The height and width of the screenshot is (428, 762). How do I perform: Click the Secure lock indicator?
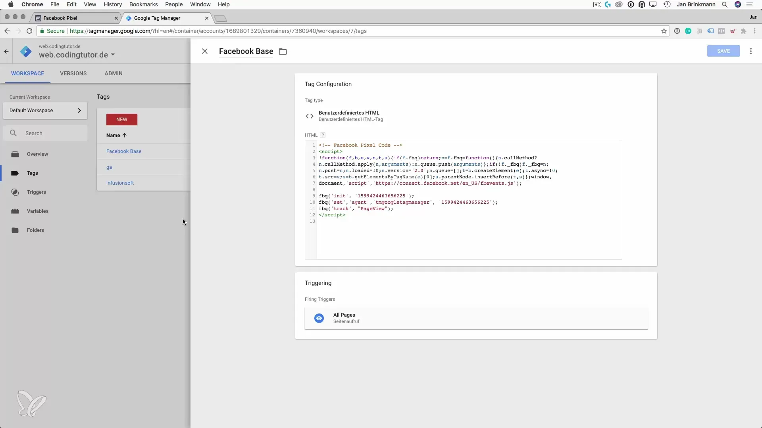(52, 31)
